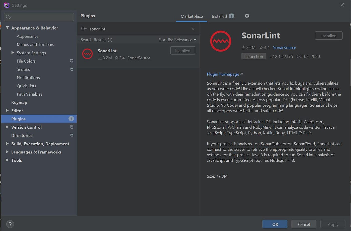
Task: Click the version 4.12.1.22375 text
Action: pos(281,56)
